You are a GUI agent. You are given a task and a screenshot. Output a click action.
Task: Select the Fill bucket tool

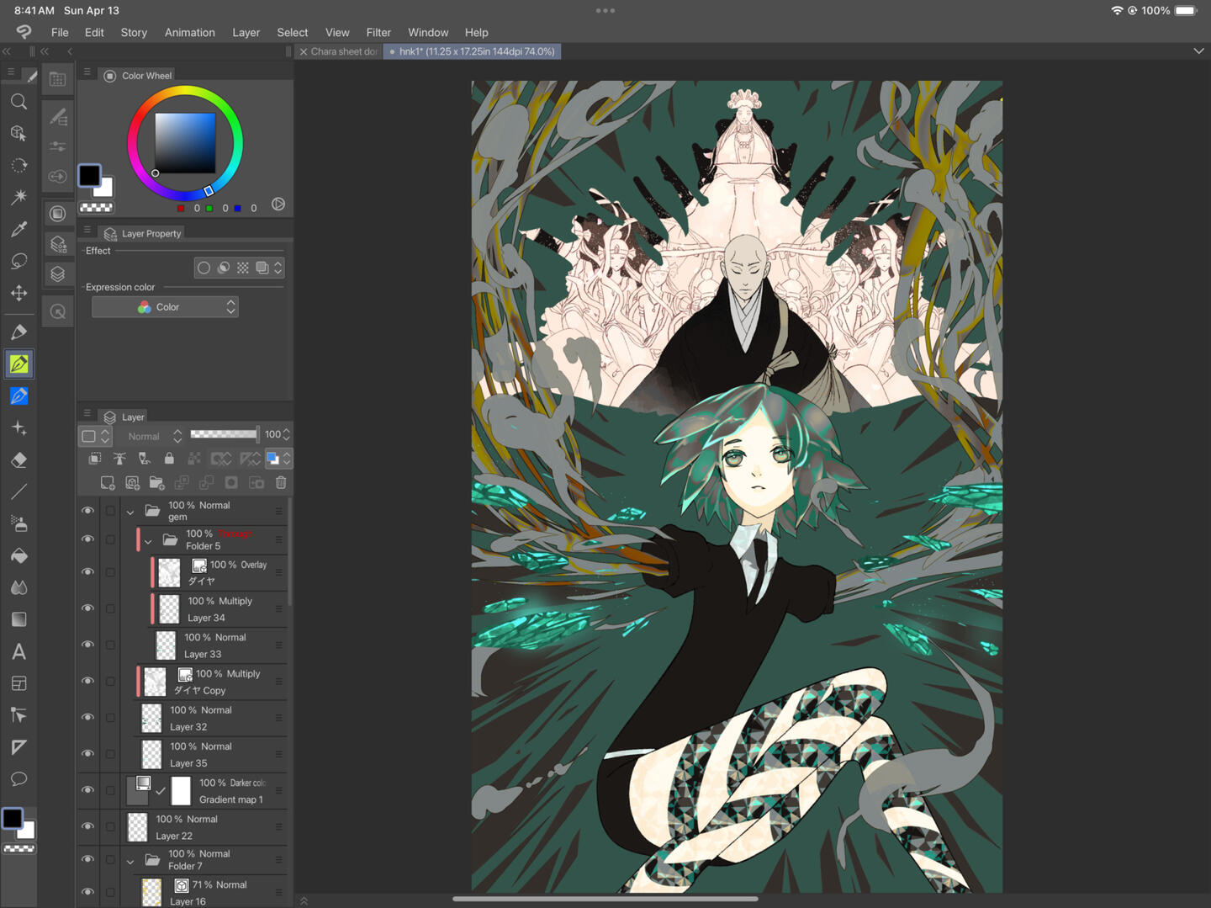coord(19,556)
